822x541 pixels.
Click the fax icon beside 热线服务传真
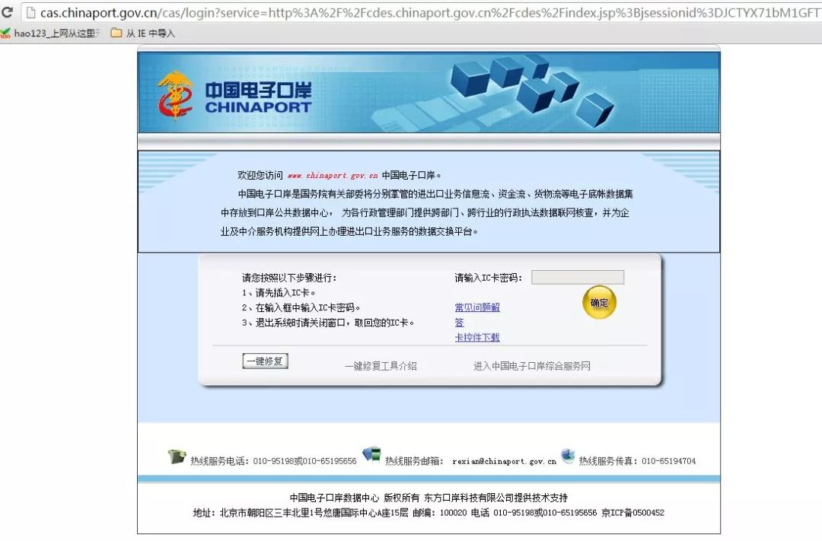tap(567, 457)
